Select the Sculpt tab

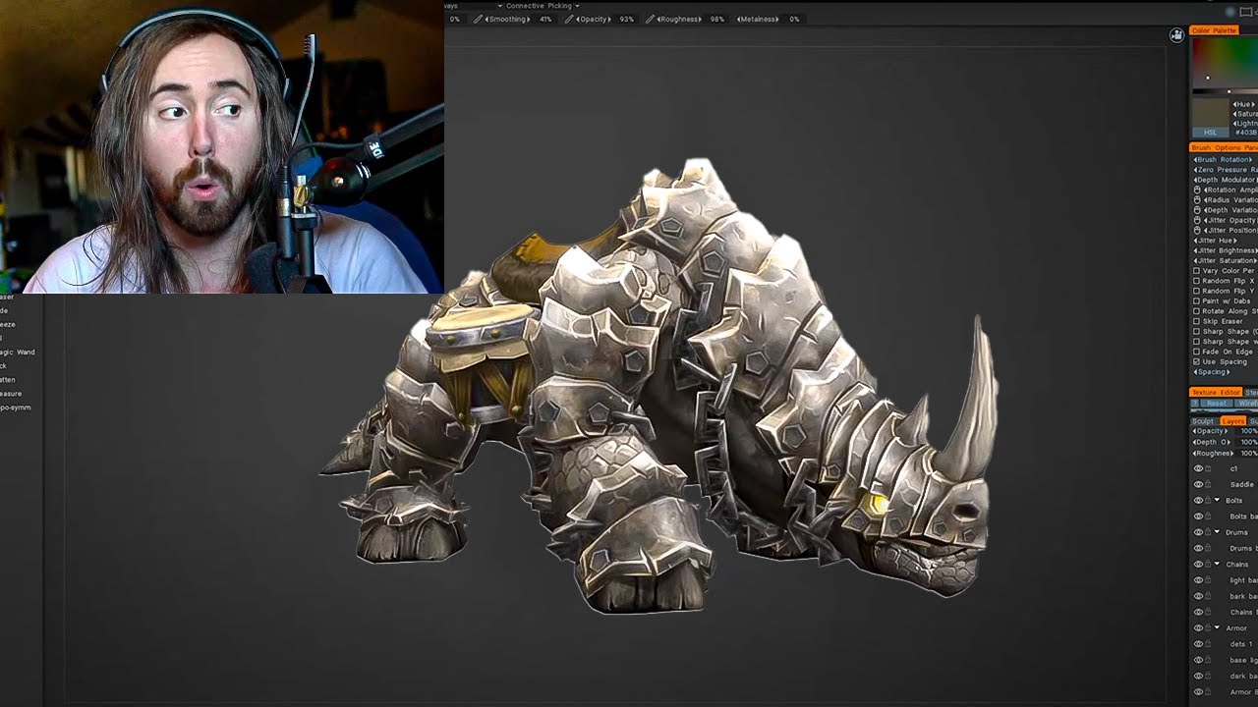tap(1204, 421)
